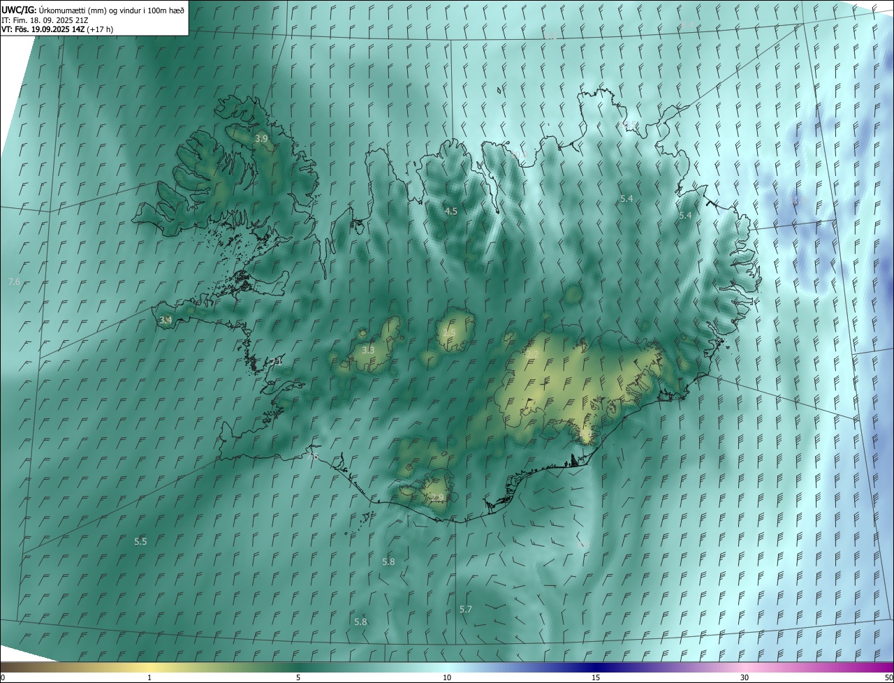Click the 5.5 value label on the map
Viewport: 894px width, 683px height.
[x=140, y=542]
